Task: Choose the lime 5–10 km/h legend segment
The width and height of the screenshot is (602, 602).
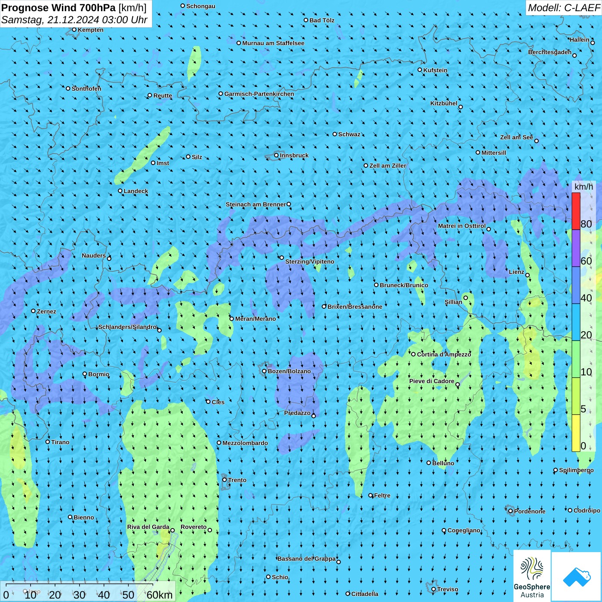Action: (x=576, y=396)
